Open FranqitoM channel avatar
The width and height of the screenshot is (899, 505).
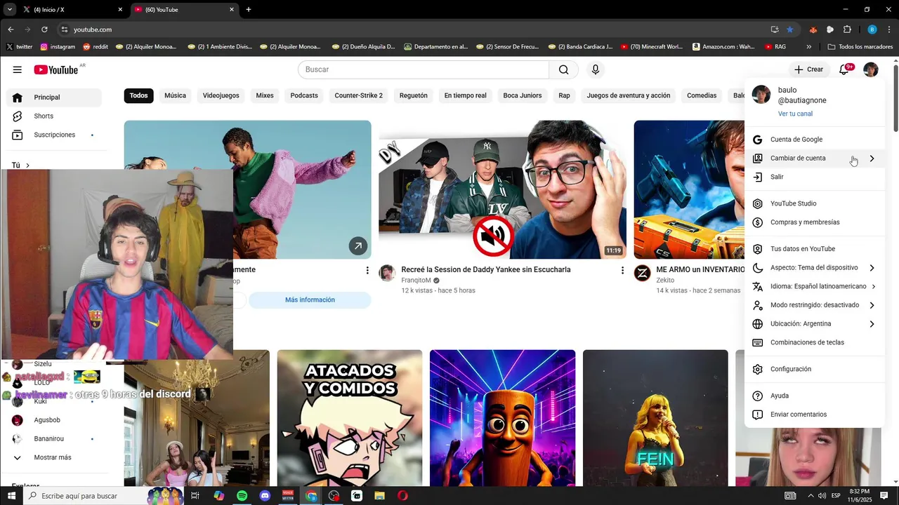click(x=387, y=274)
